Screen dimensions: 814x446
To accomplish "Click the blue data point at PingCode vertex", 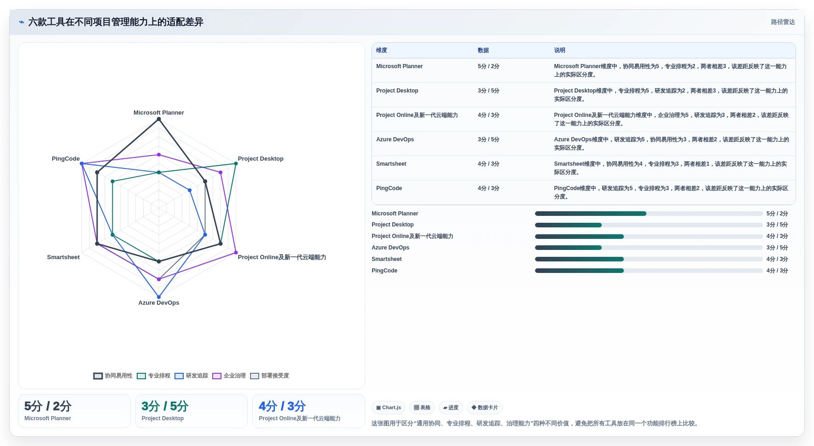I will [x=82, y=163].
